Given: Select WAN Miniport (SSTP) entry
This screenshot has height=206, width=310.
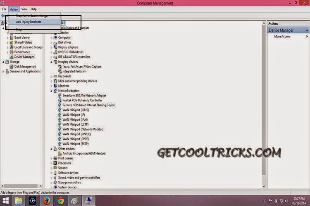Looking at the screenshot, I should click(76, 144).
